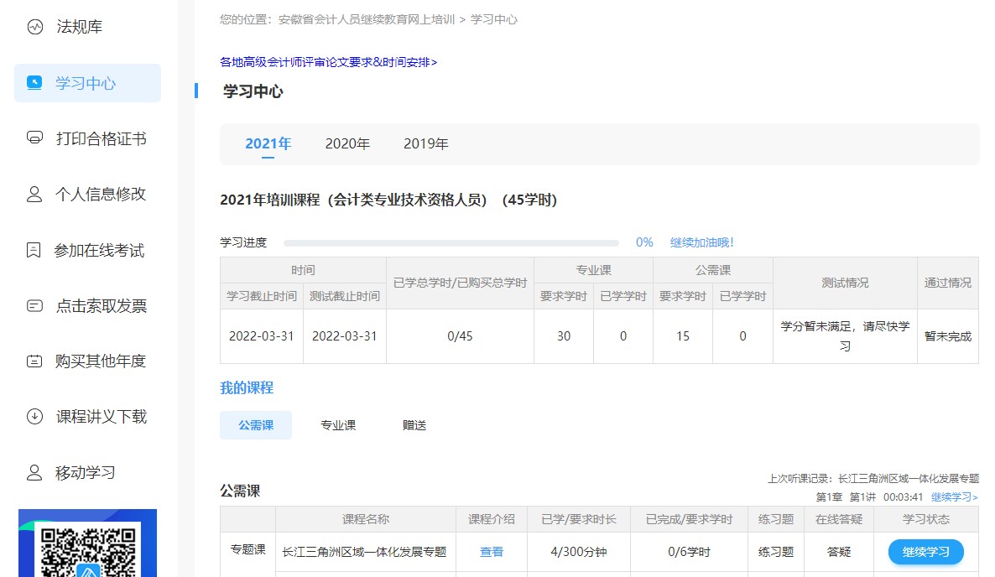Open the 法规库 sidebar icon

(34, 26)
